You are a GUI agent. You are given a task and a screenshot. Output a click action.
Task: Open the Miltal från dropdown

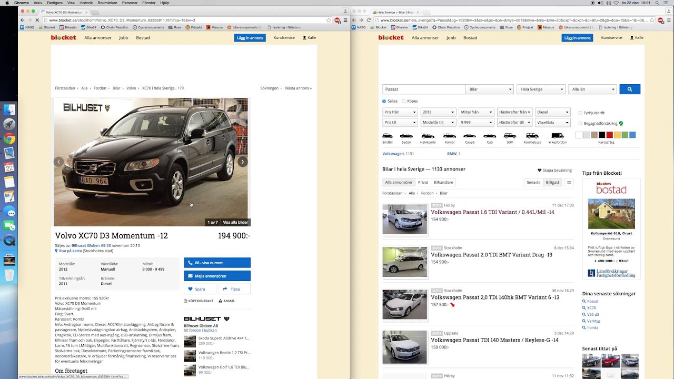pos(477,112)
